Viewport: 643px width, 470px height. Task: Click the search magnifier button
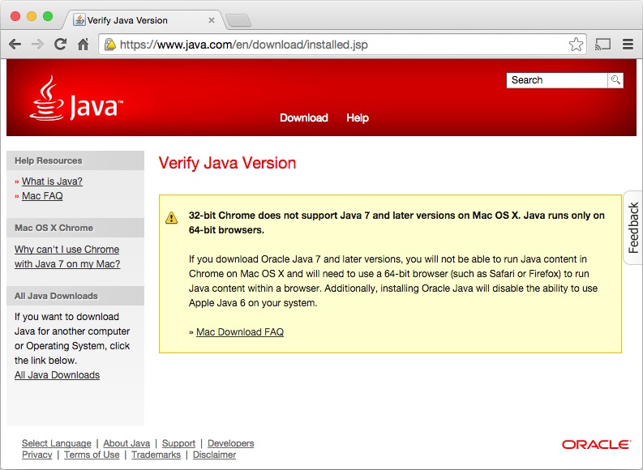(615, 80)
